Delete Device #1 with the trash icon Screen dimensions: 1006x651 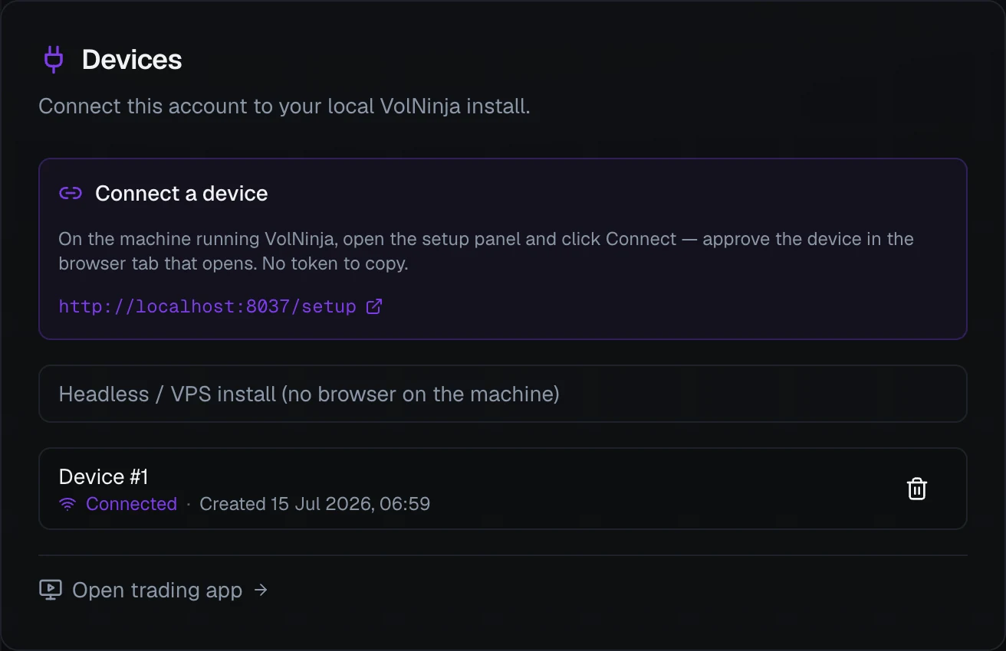tap(917, 489)
